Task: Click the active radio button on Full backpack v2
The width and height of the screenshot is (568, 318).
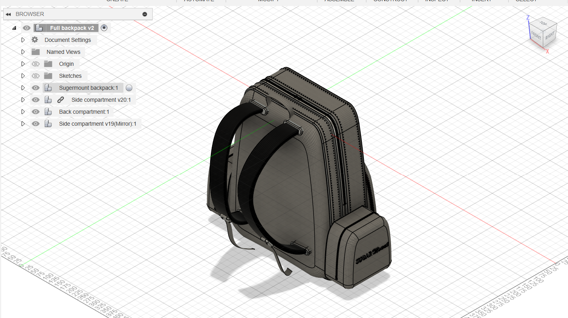Action: (x=104, y=28)
